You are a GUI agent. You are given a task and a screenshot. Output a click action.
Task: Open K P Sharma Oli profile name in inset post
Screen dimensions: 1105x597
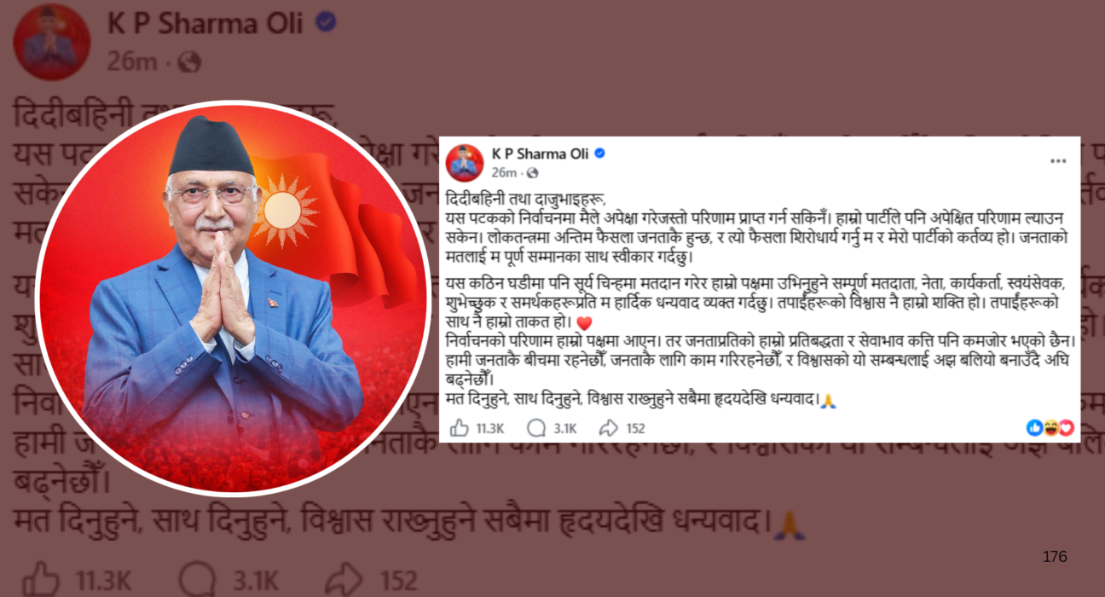[541, 154]
